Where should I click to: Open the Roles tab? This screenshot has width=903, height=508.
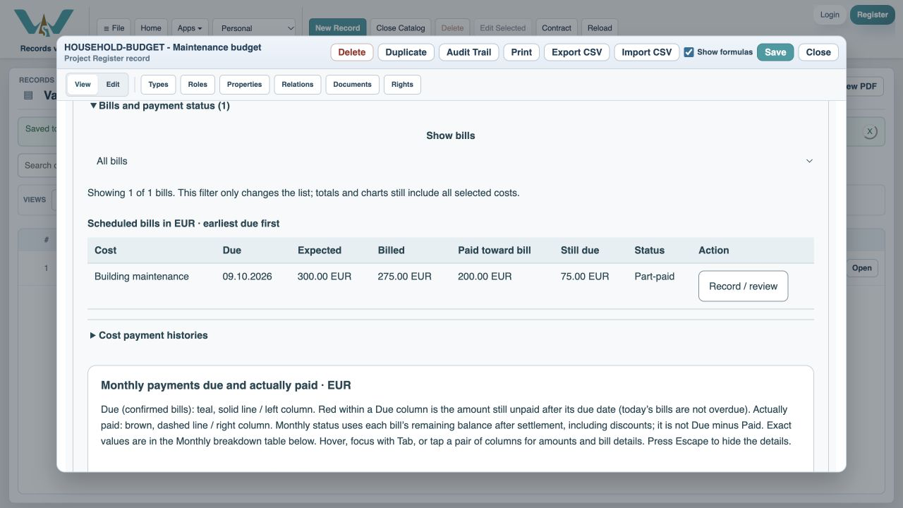pos(198,85)
